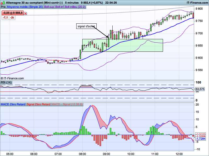Image resolution: width=209 pixels, height=156 pixels.
Task: Click the IT-Finance.com link at top right
Action: (x=197, y=3)
